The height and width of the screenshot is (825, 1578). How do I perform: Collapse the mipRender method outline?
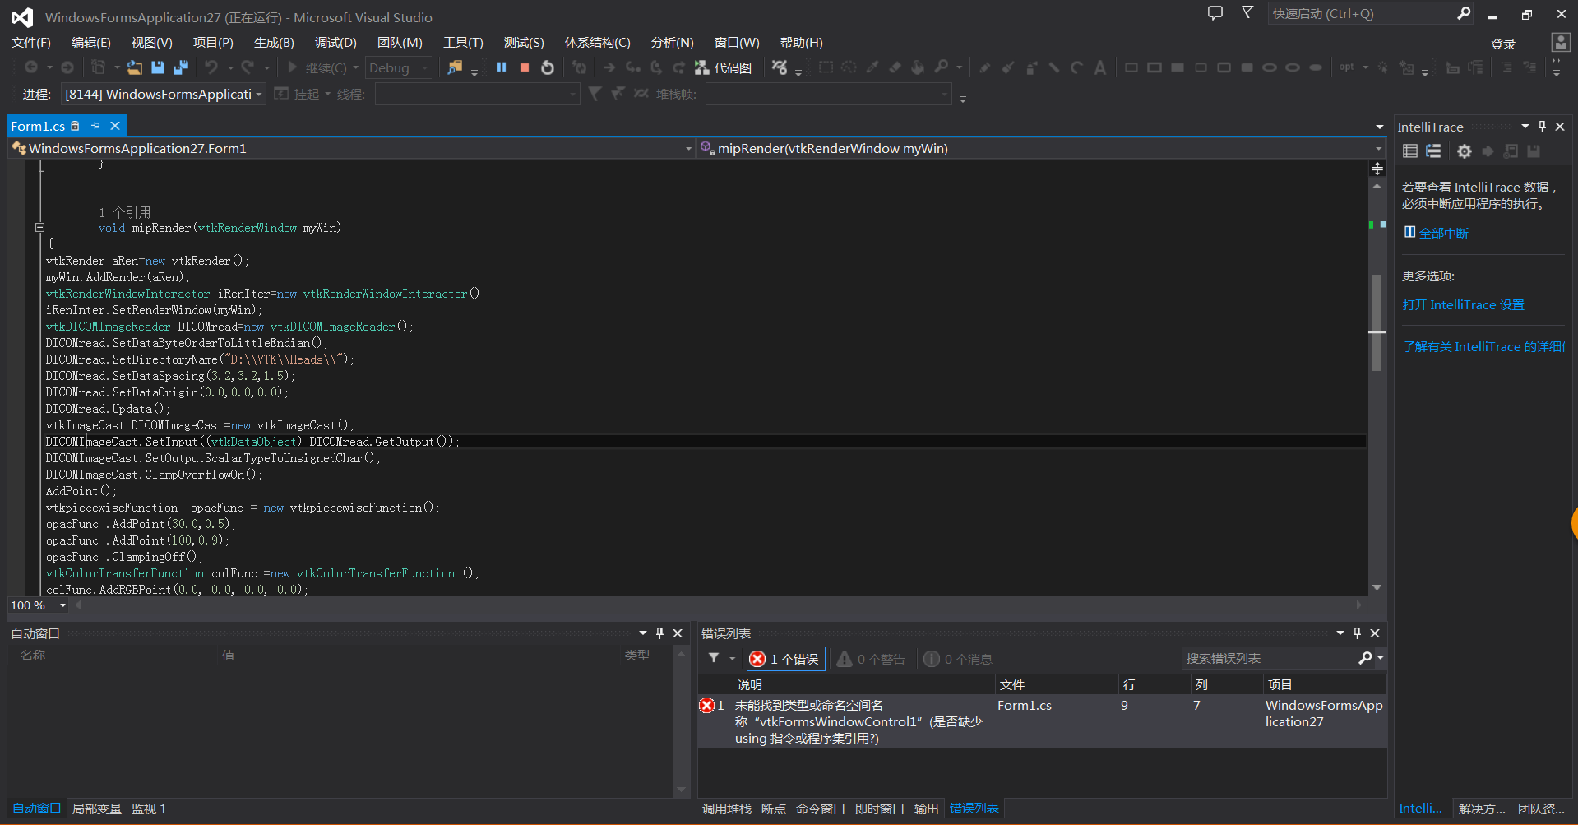click(39, 228)
